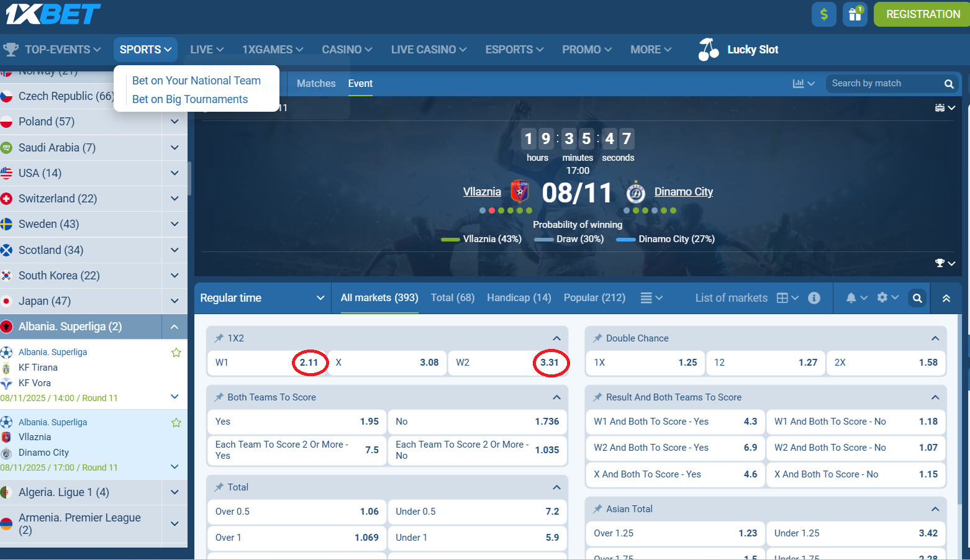Click the REGISTRATION button
This screenshot has height=560, width=970.
coord(922,14)
